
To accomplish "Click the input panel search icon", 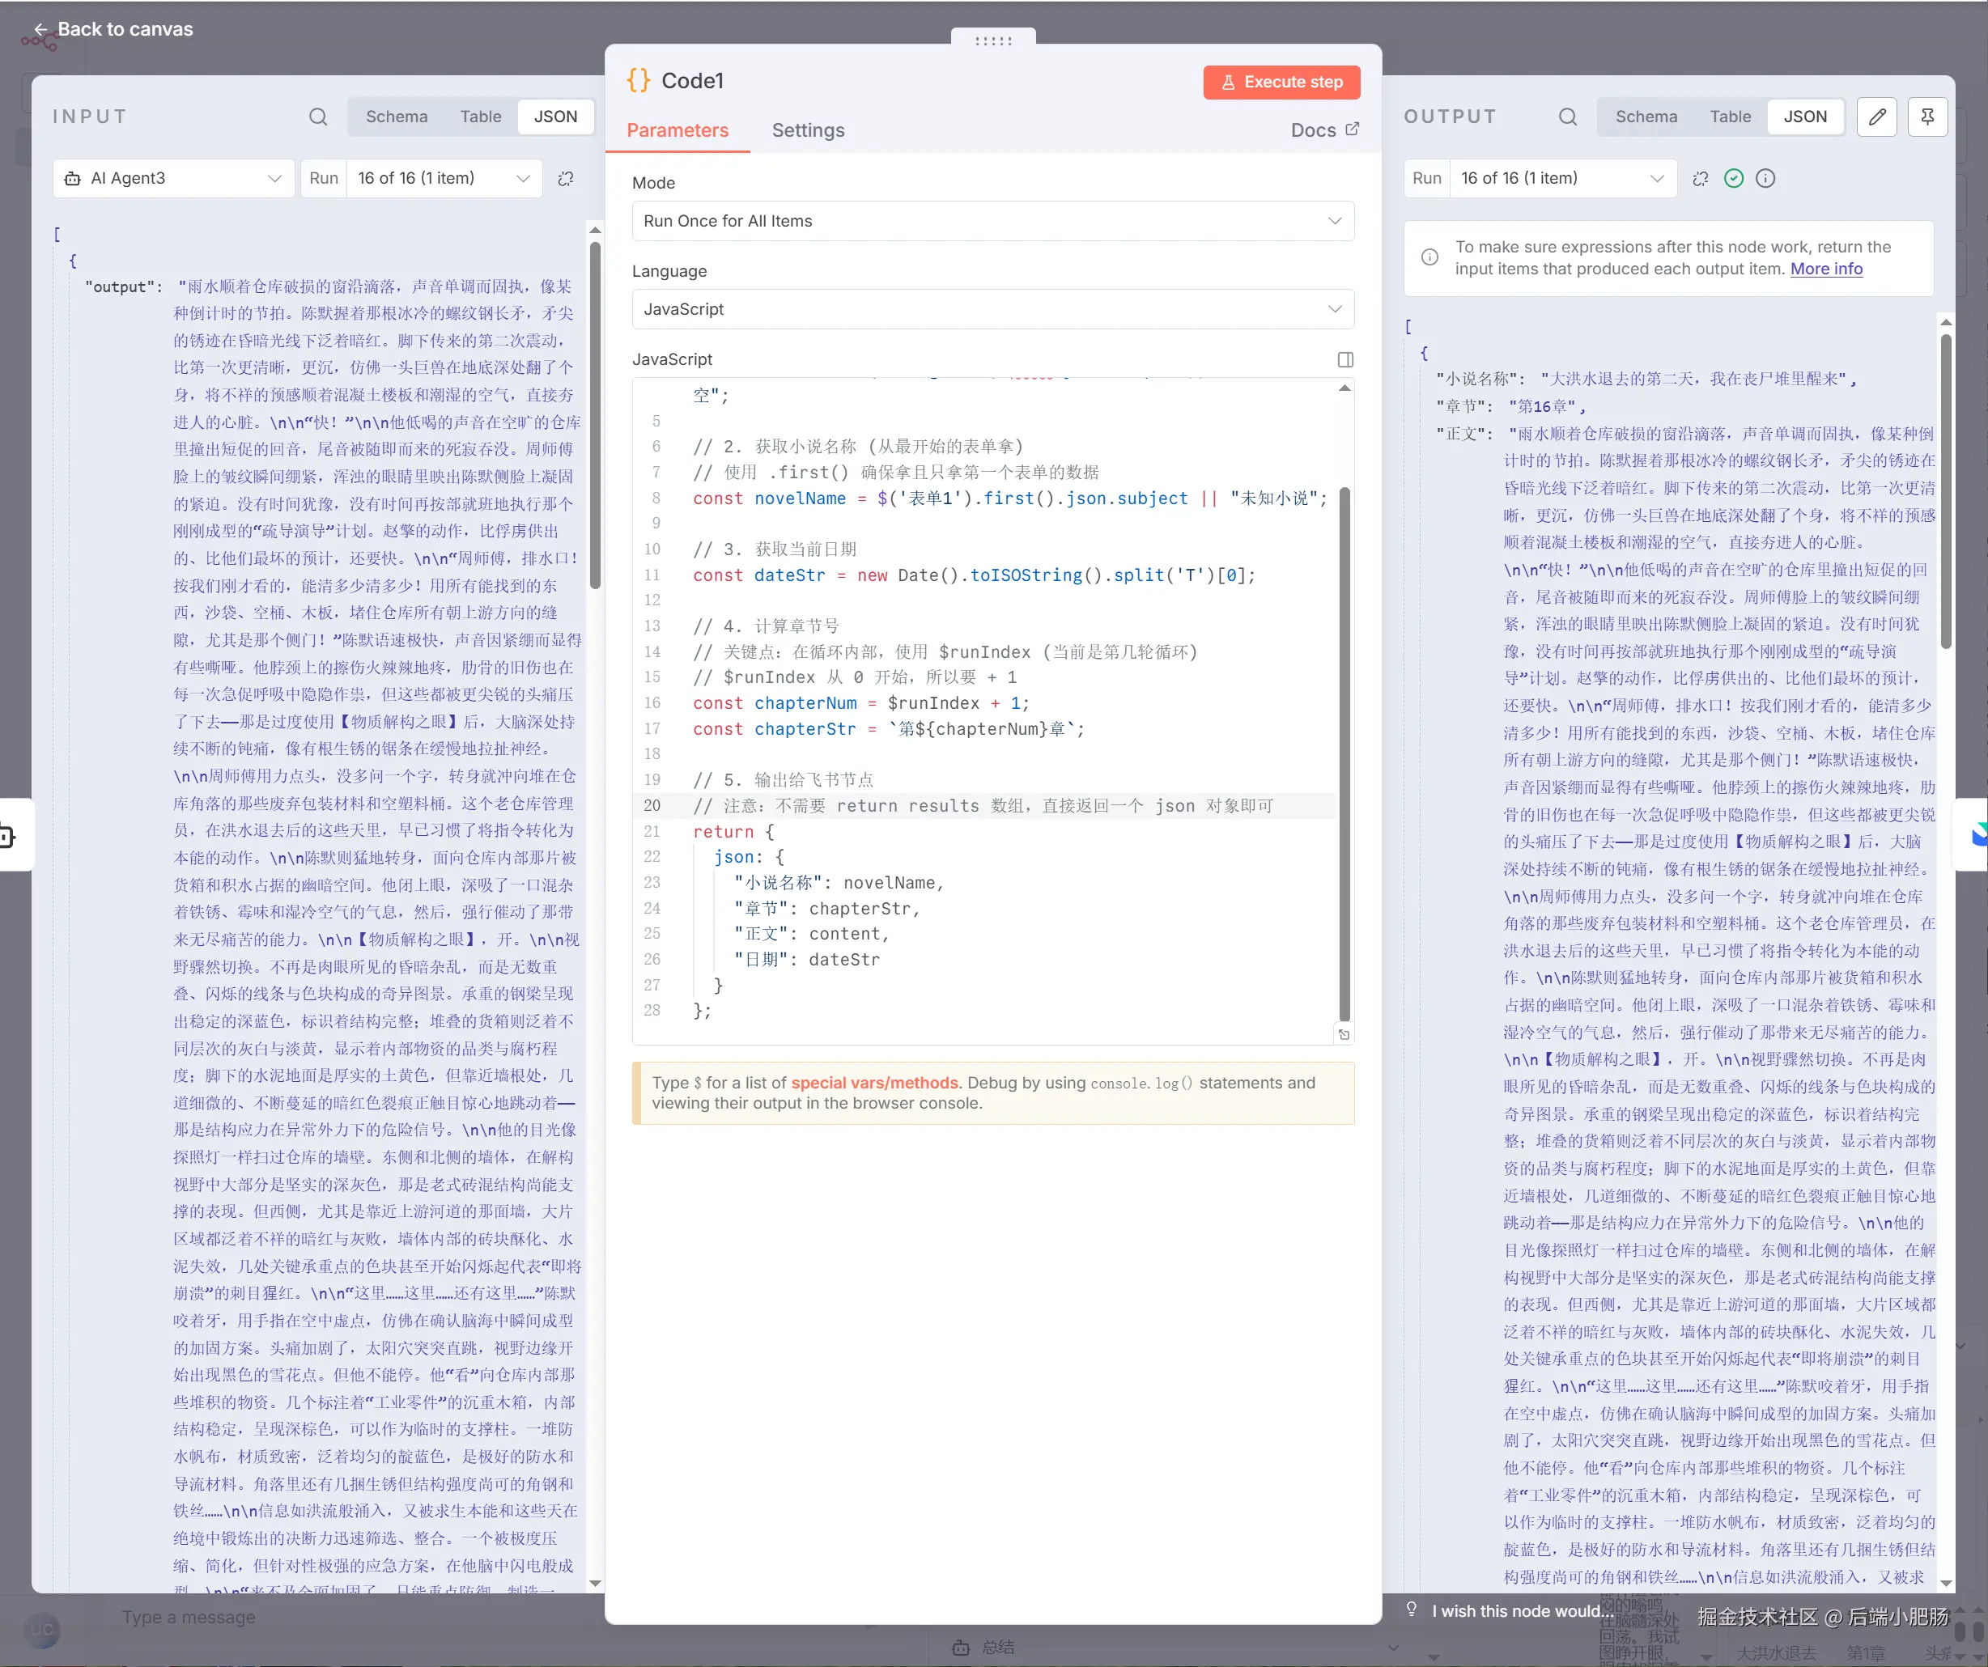I will [x=318, y=117].
